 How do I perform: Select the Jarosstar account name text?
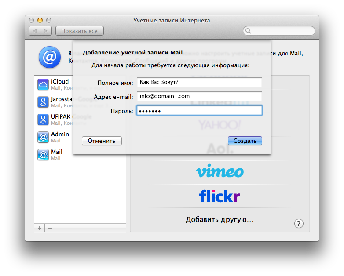click(x=62, y=99)
